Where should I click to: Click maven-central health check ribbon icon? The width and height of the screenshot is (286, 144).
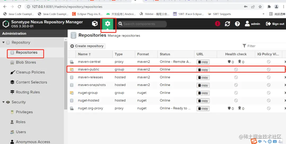click(x=240, y=62)
